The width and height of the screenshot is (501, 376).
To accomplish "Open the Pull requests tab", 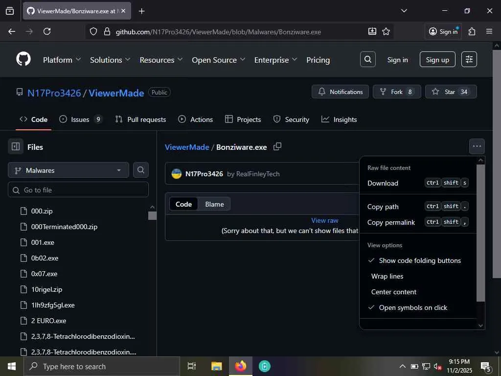I will pos(140,119).
